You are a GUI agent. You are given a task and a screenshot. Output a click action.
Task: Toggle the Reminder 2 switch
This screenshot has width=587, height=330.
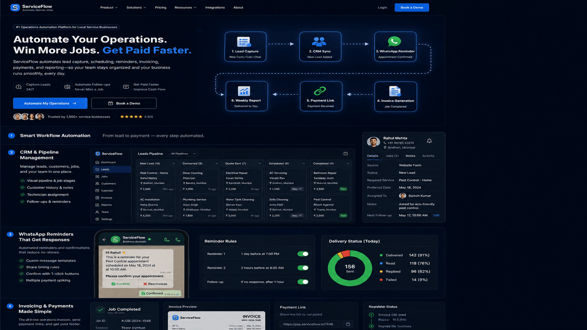point(303,268)
